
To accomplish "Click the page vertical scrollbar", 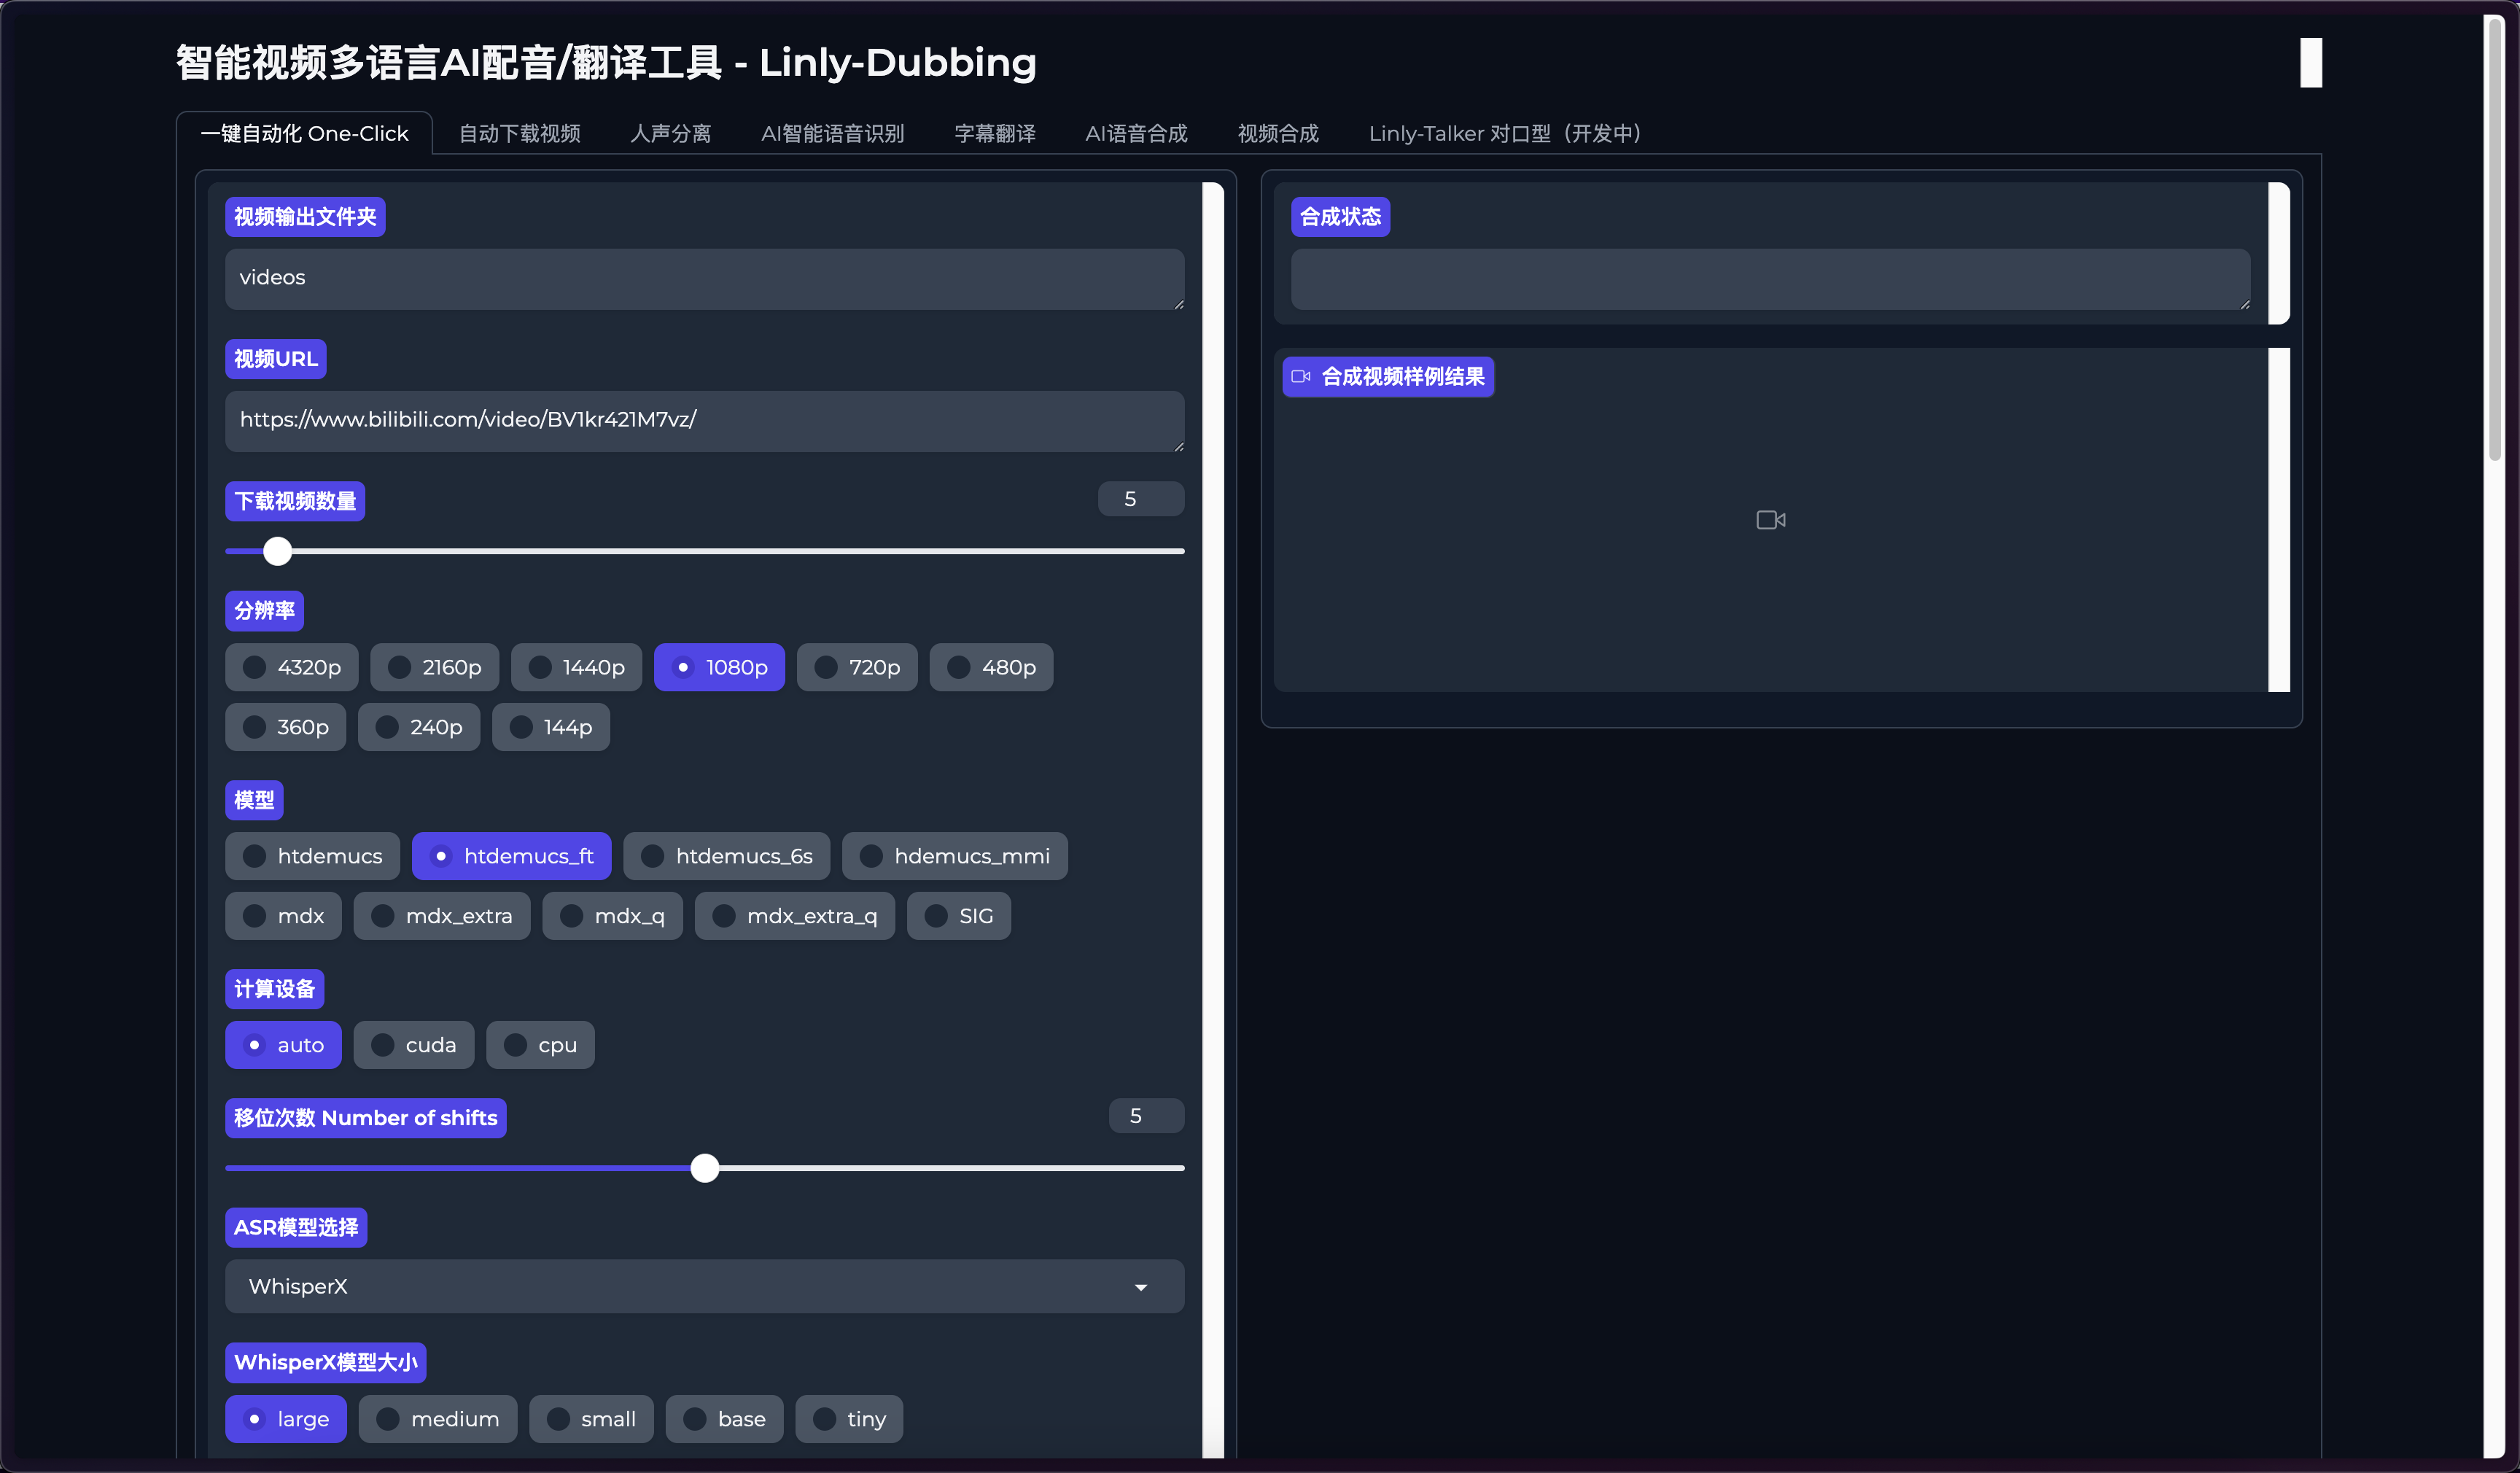I will pyautogui.click(x=2495, y=240).
